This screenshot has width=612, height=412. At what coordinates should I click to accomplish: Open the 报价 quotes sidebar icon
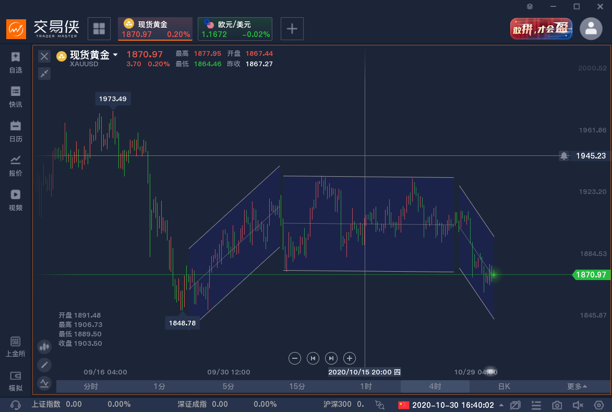point(16,165)
